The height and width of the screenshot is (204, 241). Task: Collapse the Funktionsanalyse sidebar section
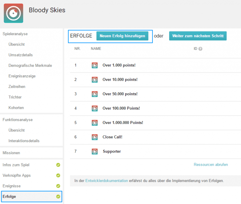pos(18,120)
